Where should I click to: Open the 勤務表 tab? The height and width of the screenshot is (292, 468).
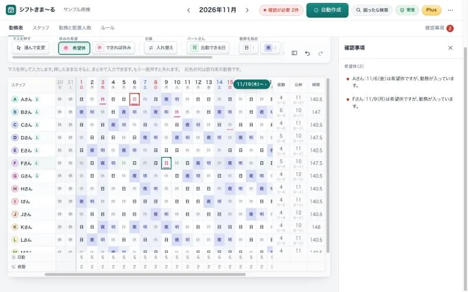pos(16,28)
